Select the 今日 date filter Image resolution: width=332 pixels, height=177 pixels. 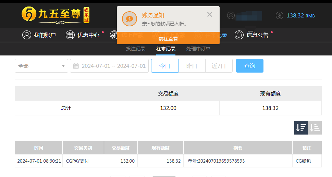tap(165, 66)
